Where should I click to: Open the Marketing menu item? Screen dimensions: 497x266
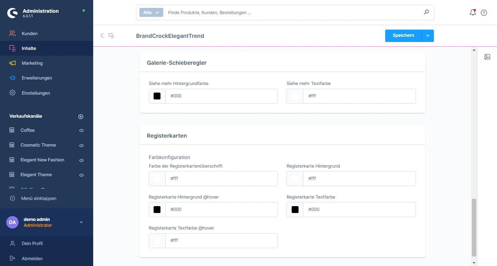point(32,63)
